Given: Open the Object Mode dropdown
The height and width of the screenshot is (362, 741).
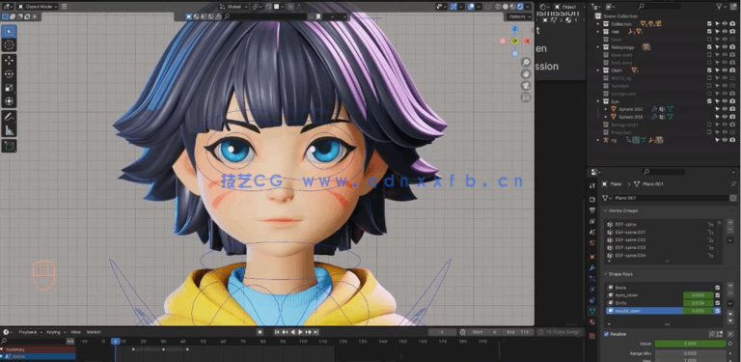Looking at the screenshot, I should tap(38, 7).
